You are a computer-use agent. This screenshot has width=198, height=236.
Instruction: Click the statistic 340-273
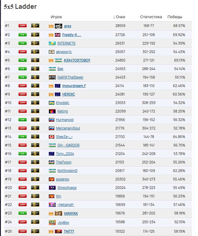coord(149,179)
